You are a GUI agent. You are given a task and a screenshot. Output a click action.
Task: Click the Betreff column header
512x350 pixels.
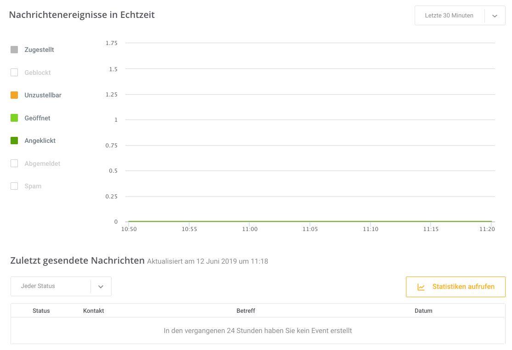pos(246,311)
